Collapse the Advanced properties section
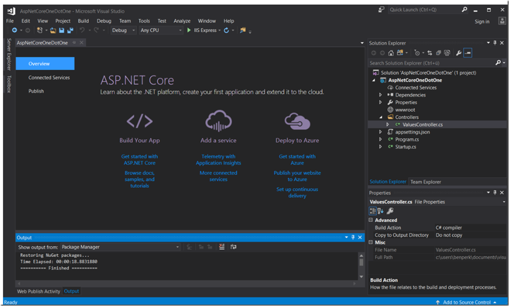Screen dimensions: 509x306 (x=371, y=220)
